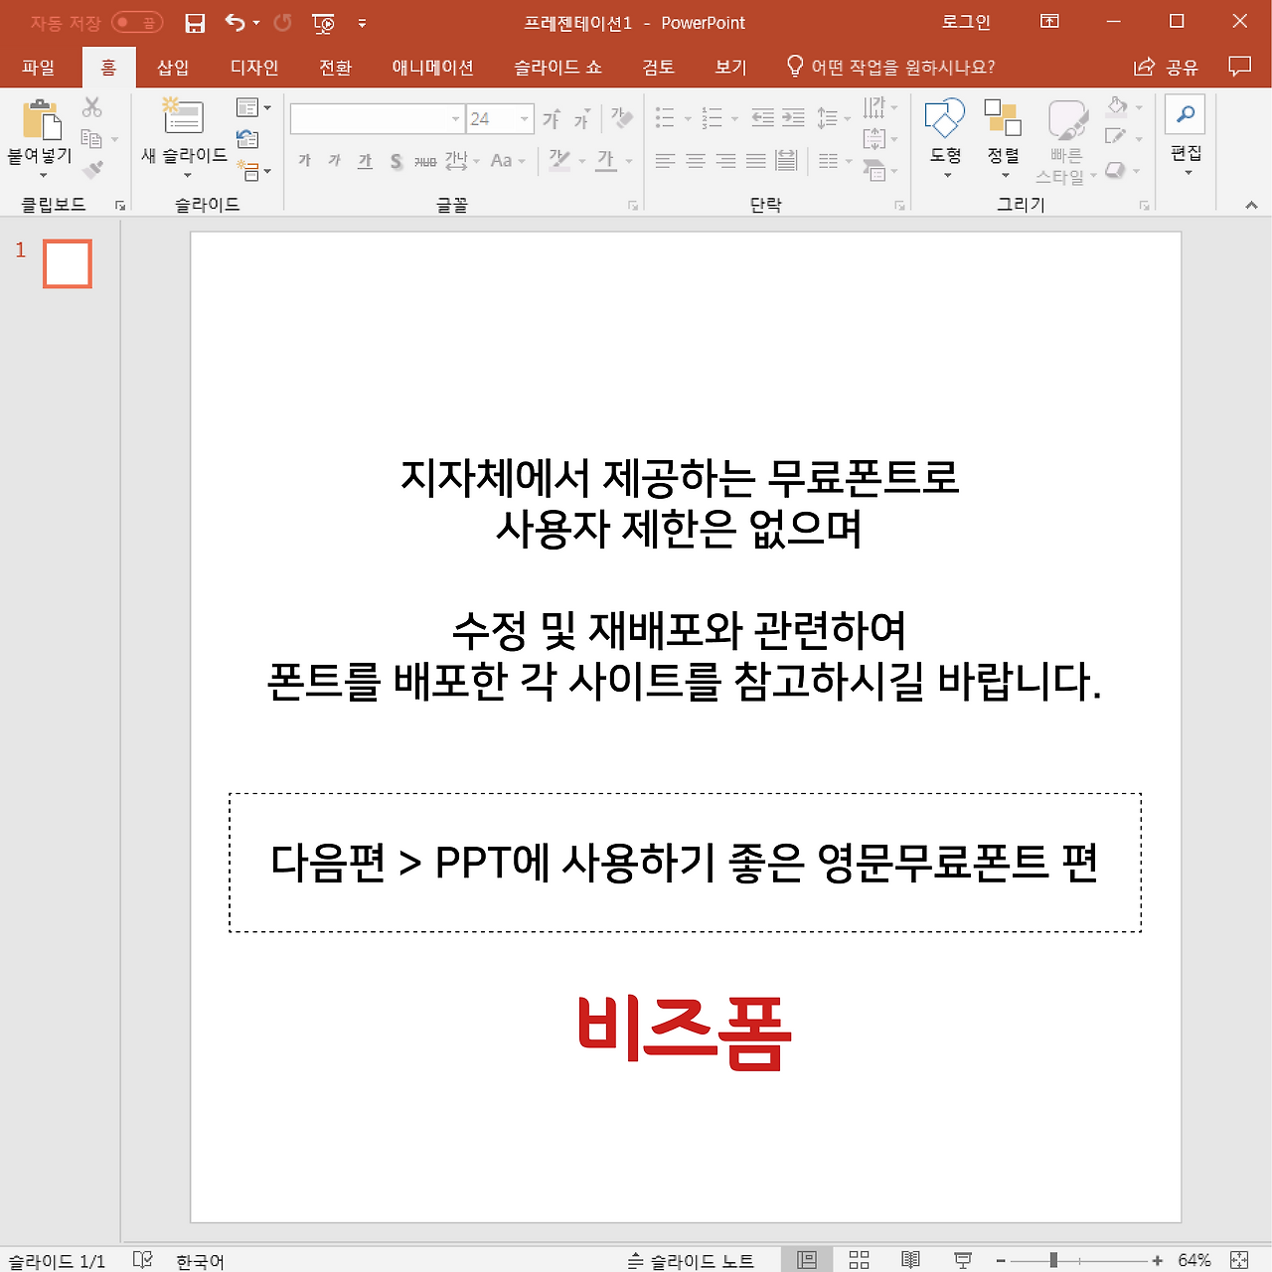Screen dimensions: 1272x1272
Task: Click the 편집 (Editing) search icon
Action: pos(1185,117)
